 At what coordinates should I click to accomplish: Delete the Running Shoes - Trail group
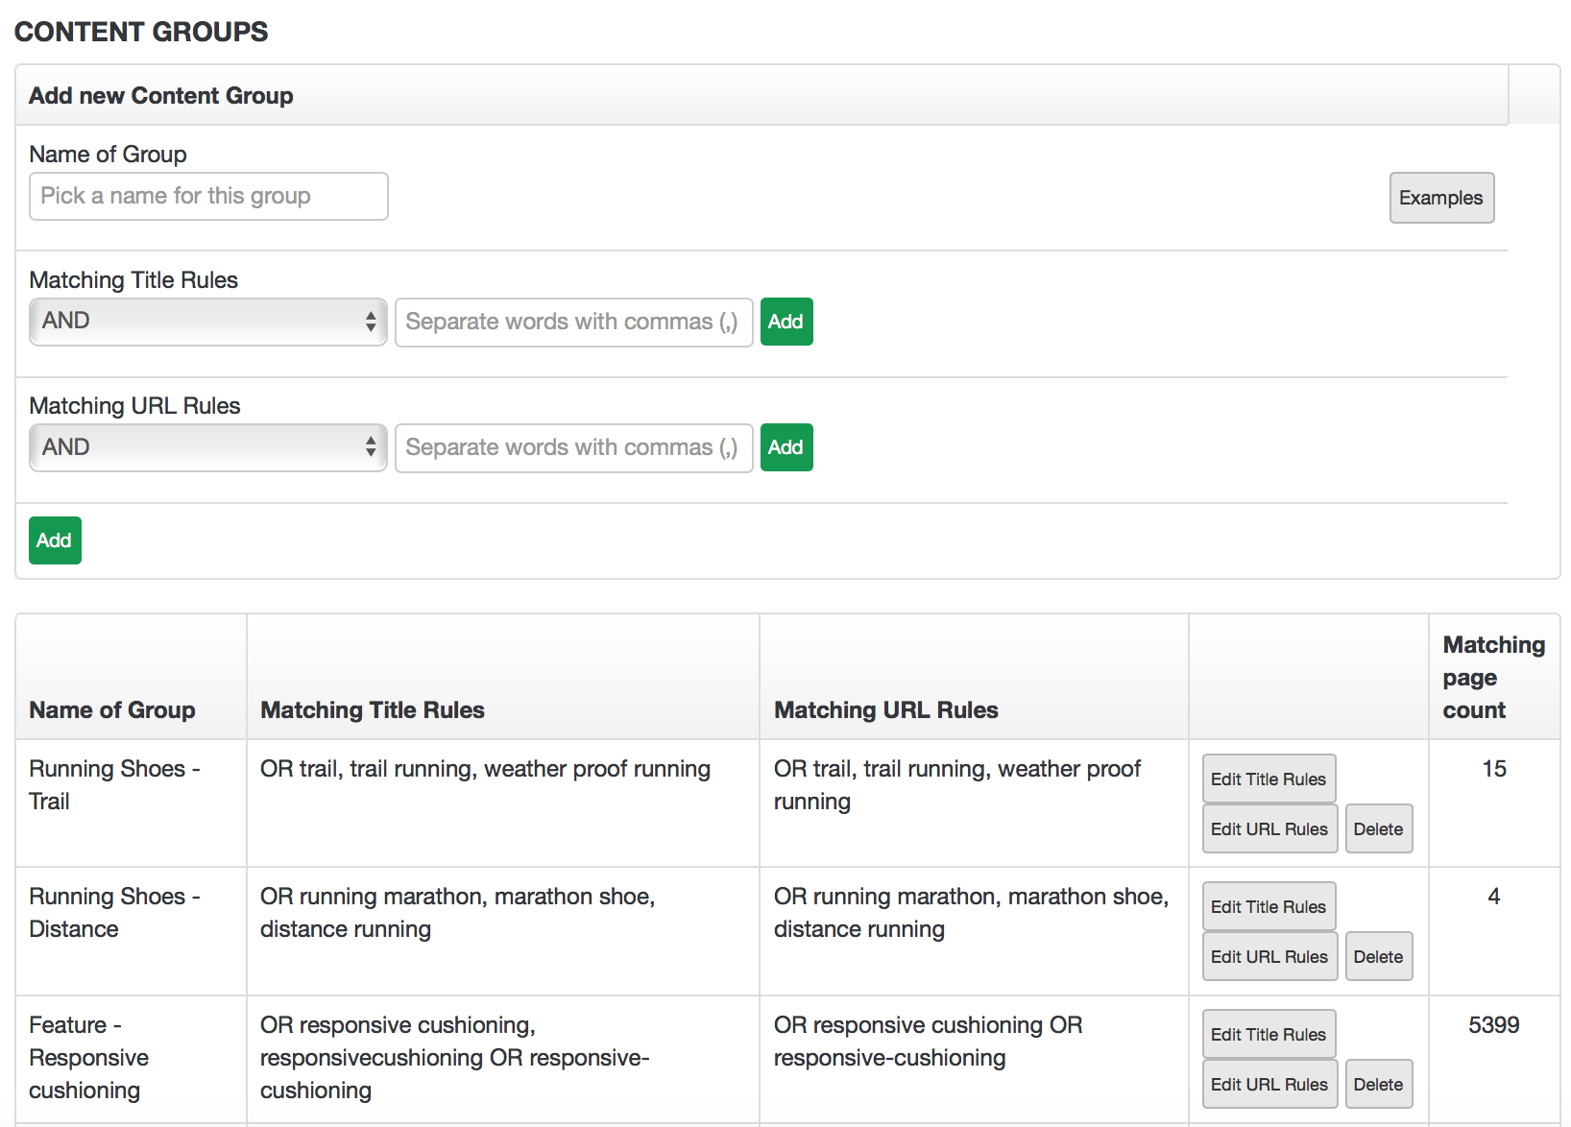click(1378, 828)
